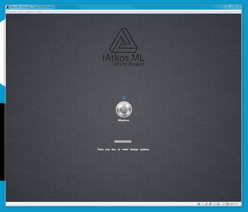The height and width of the screenshot is (212, 248).
Task: Click the virtualization V status icon
Action: coord(218,204)
